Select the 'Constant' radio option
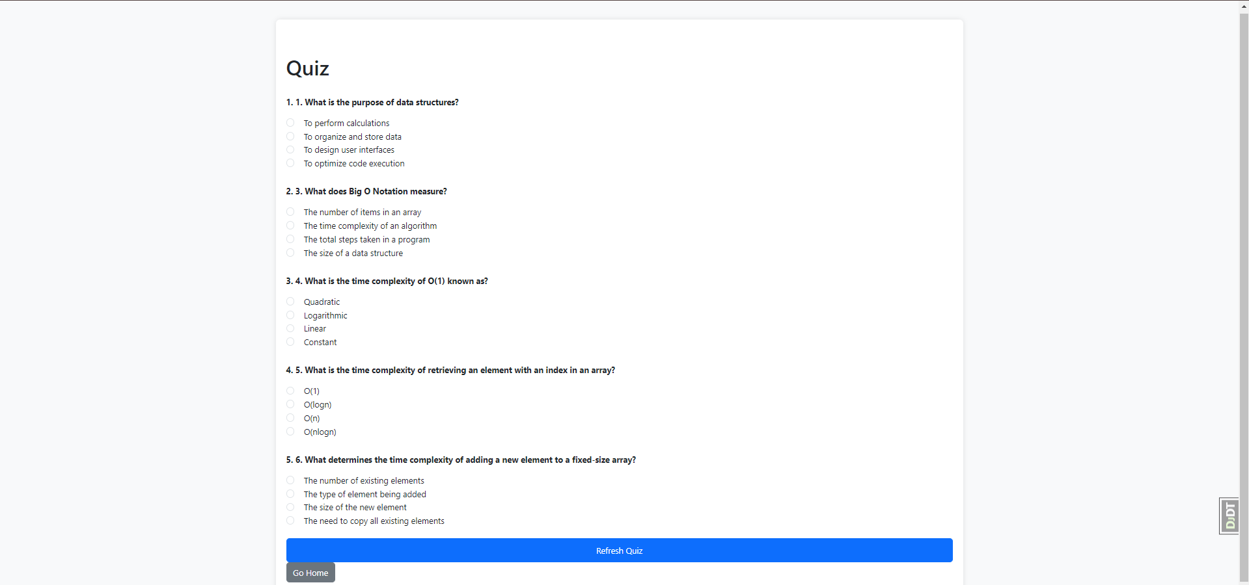The image size is (1249, 585). coord(290,342)
